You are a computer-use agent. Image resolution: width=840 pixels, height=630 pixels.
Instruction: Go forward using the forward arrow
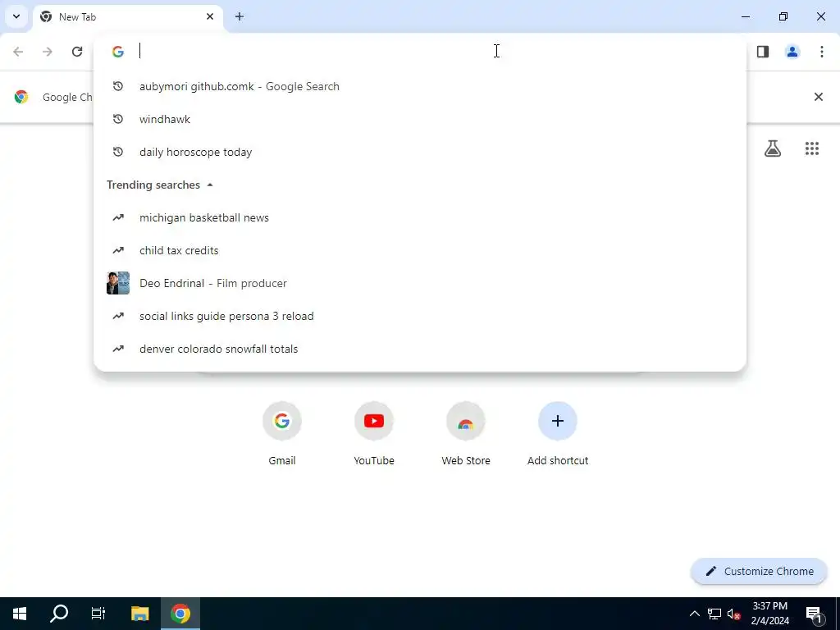click(48, 52)
